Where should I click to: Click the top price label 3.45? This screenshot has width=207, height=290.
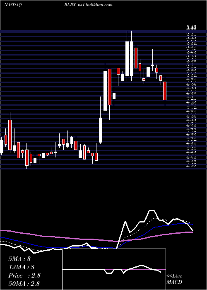[x=191, y=28]
